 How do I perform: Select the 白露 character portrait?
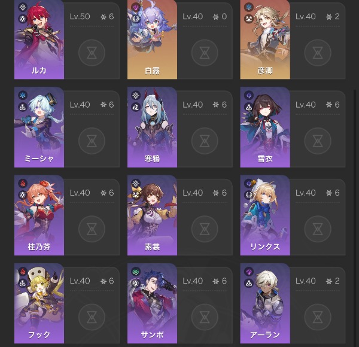(152, 39)
